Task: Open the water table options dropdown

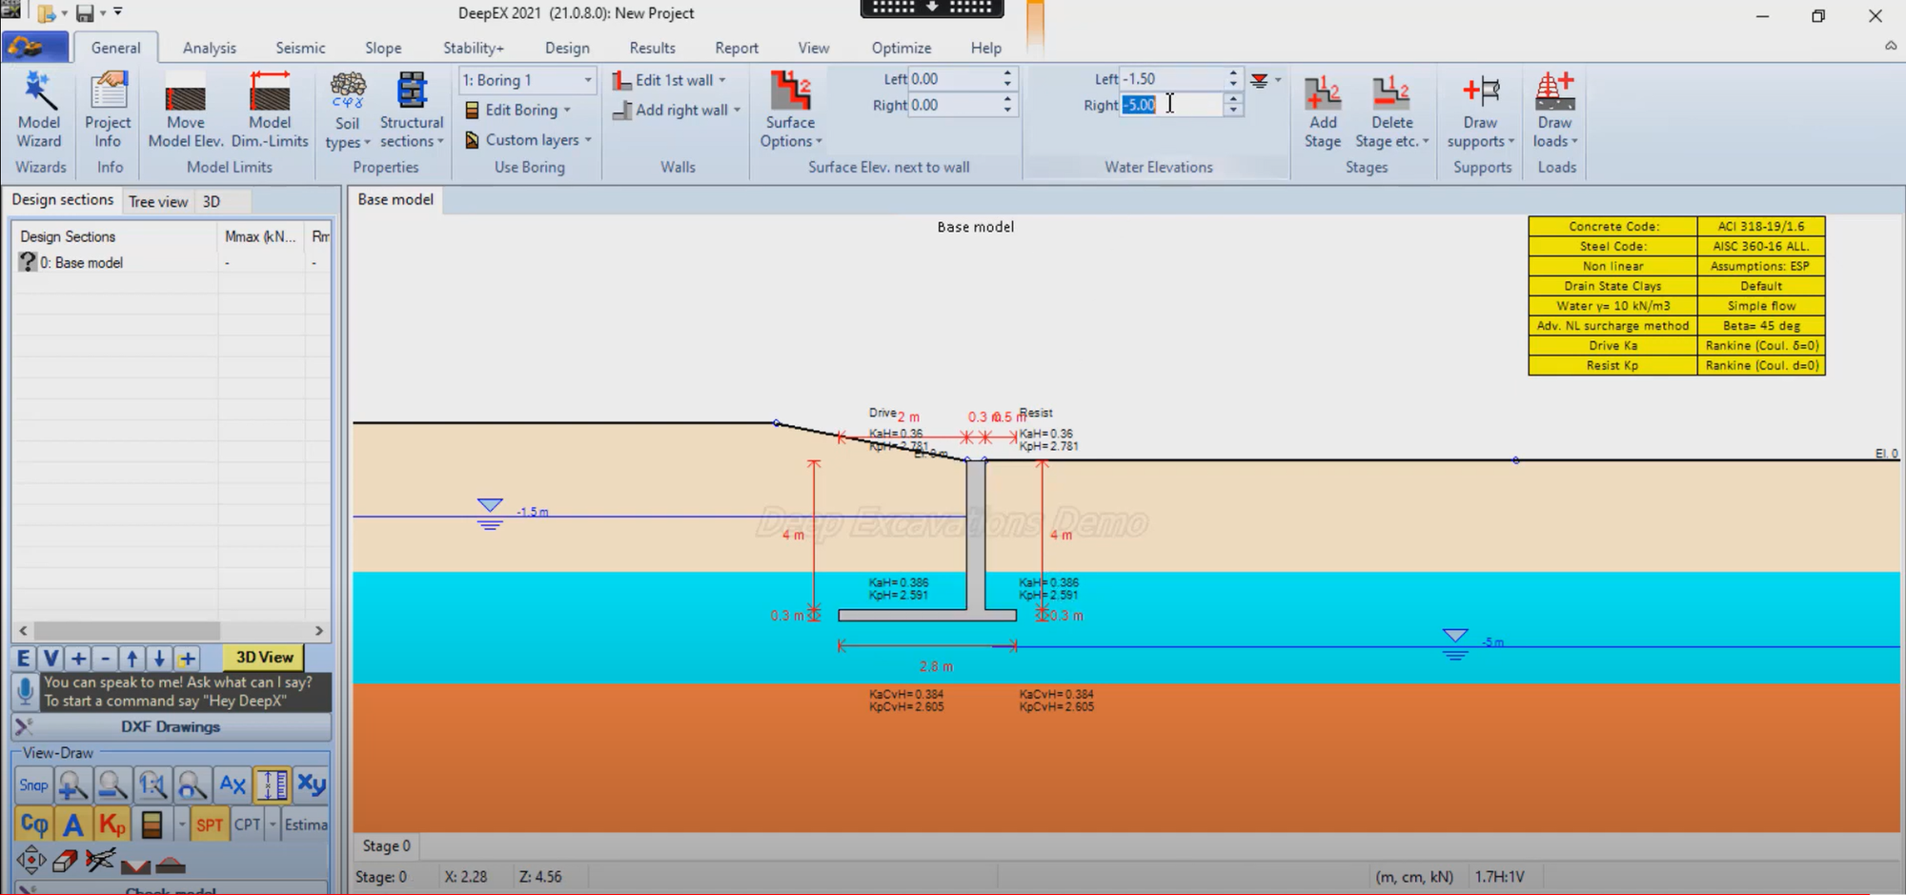Action: pos(1278,80)
